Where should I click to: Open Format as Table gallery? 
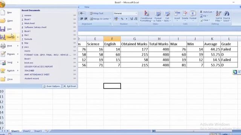click(158, 16)
